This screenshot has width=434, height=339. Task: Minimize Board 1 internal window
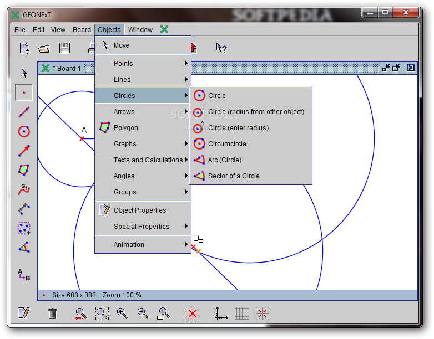tap(386, 68)
